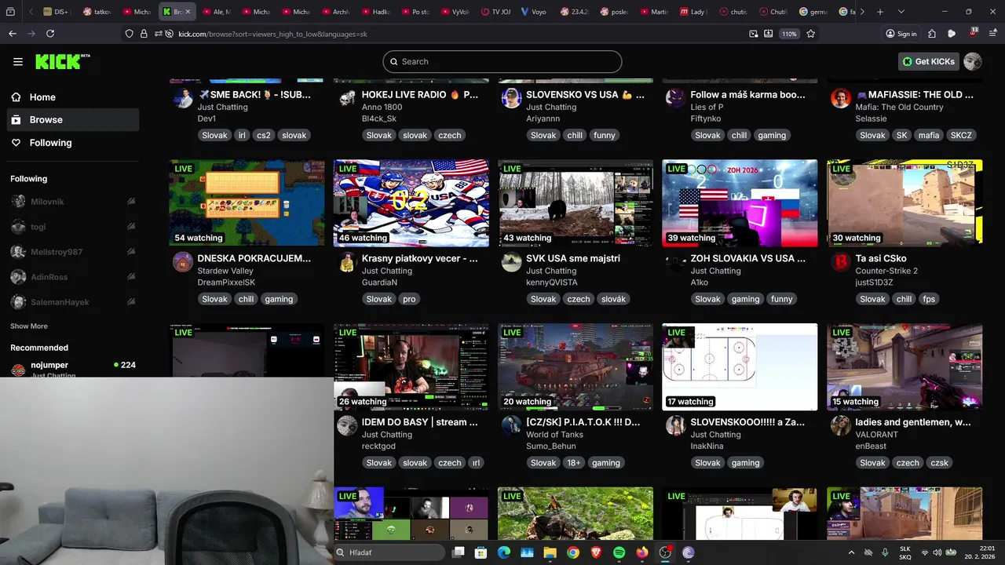The height and width of the screenshot is (565, 1005).
Task: Open hockey rink thumbnail with 17 watching
Action: click(740, 367)
